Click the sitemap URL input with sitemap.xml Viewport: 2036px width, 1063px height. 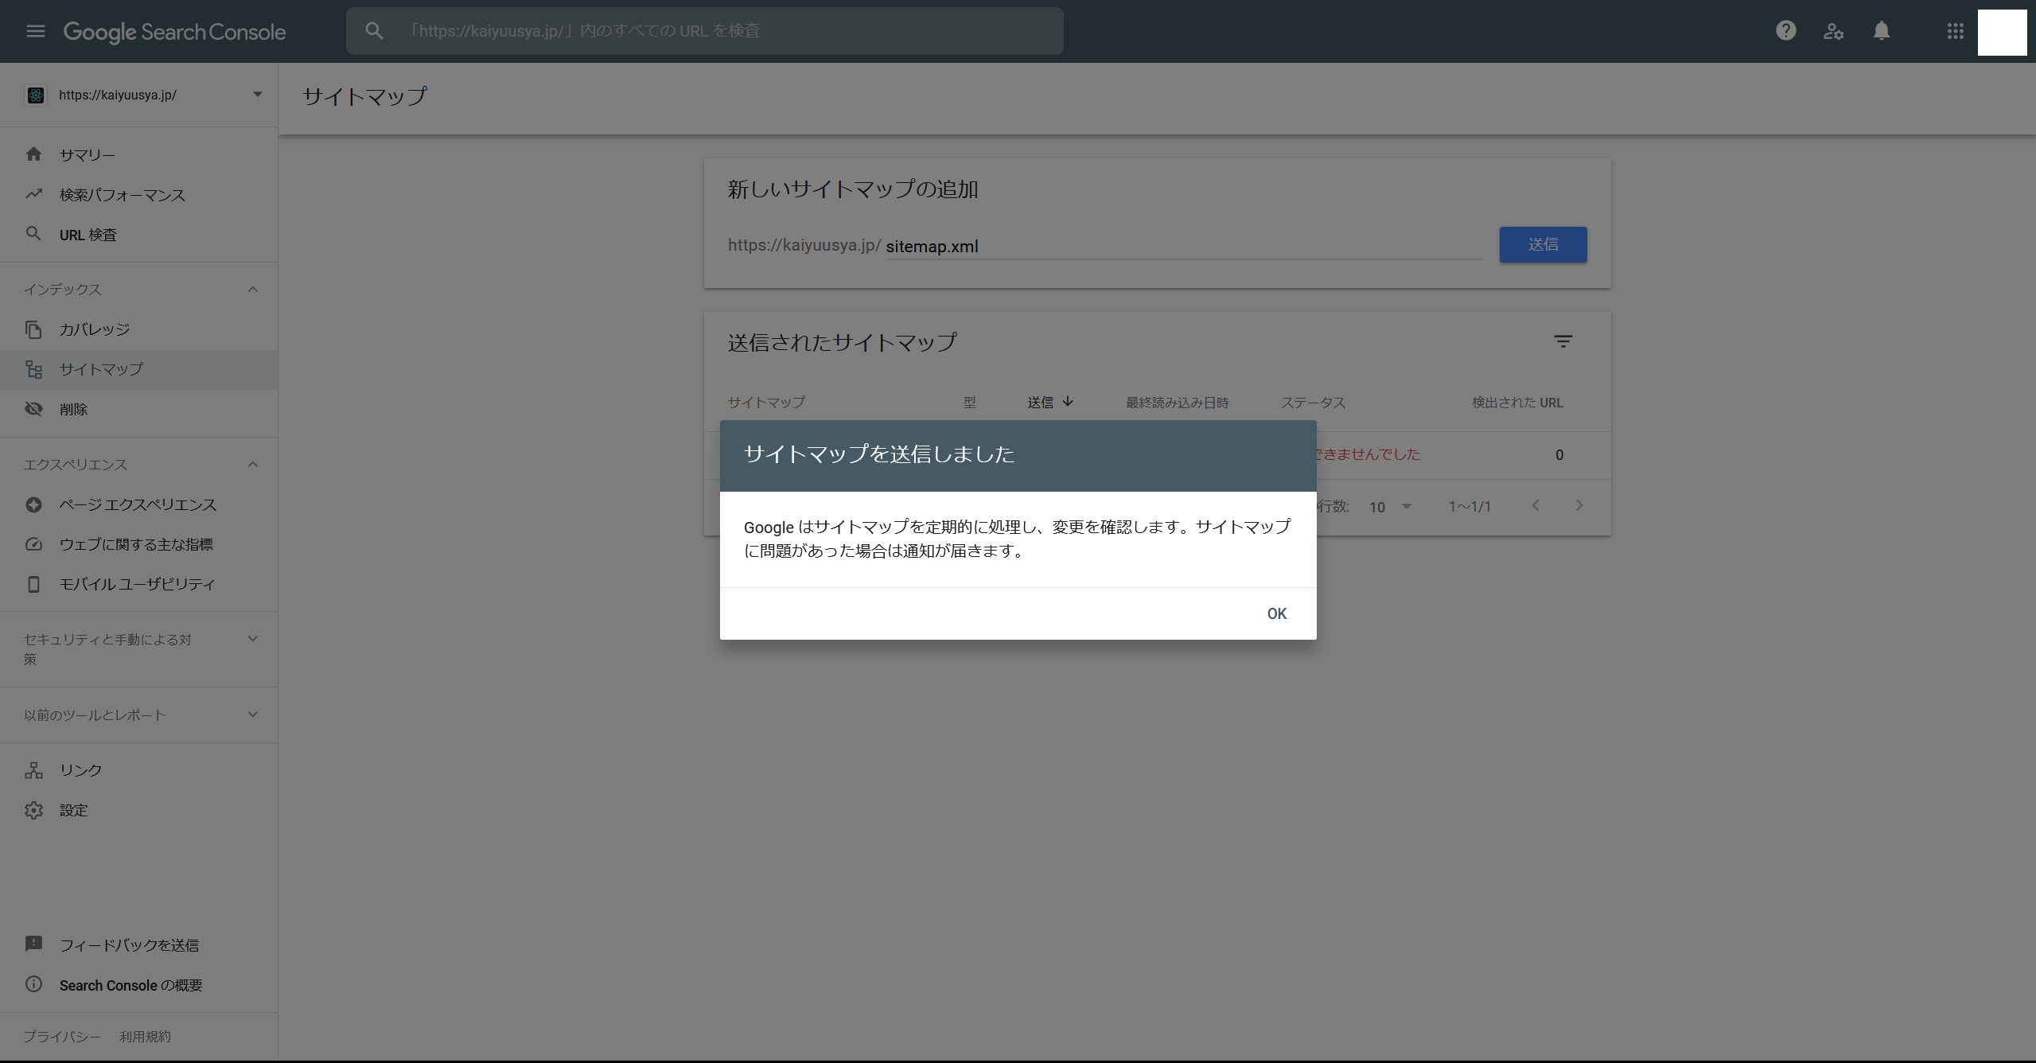pyautogui.click(x=1184, y=246)
